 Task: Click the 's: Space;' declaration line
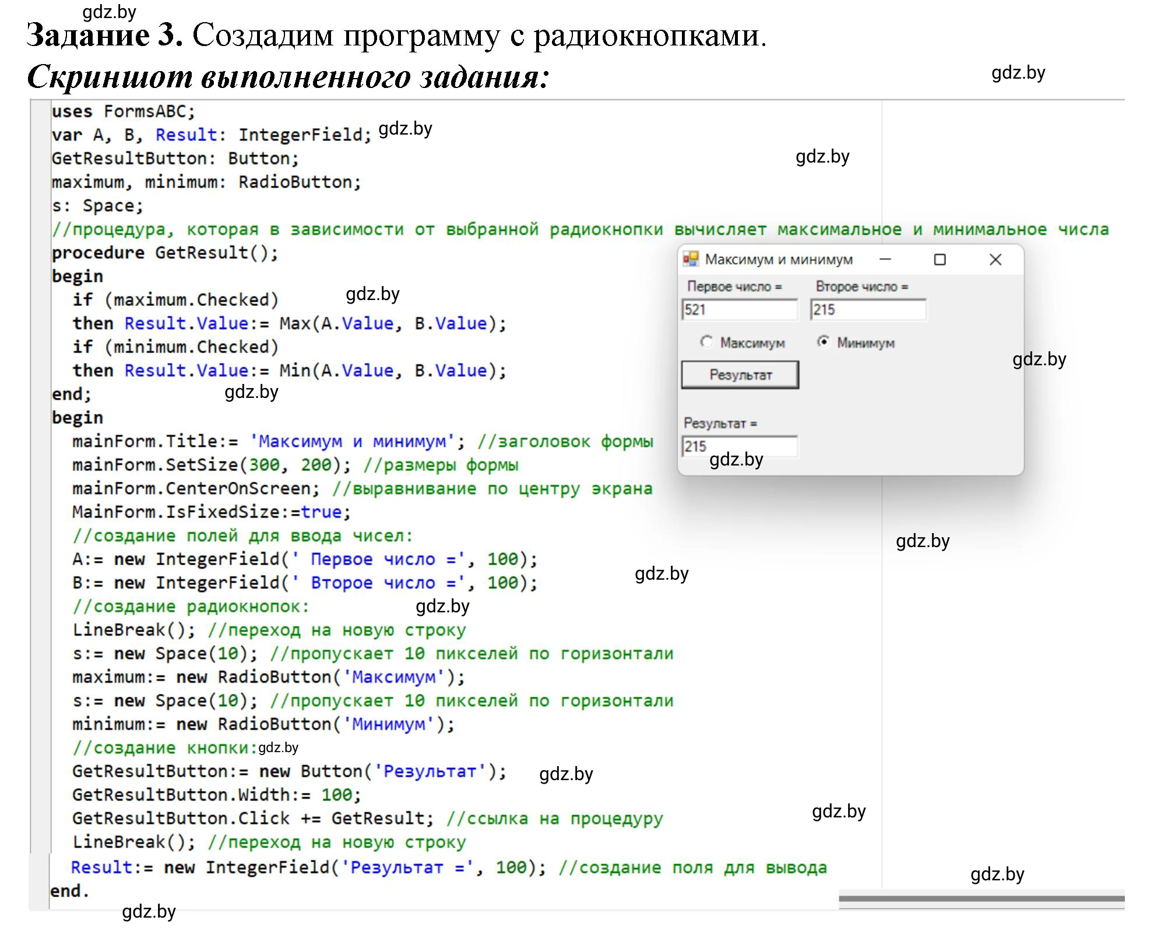[x=97, y=206]
